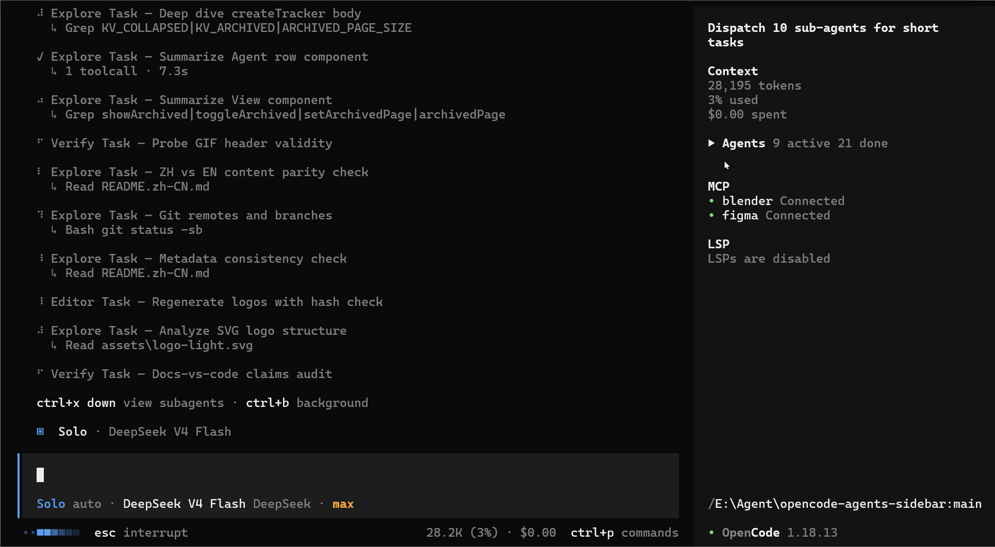This screenshot has width=995, height=547.
Task: Click the Grep KV_COLLAPSED tool call line
Action: tap(231, 28)
